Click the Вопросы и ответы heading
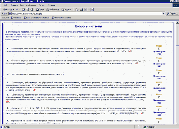This screenshot has width=179, height=129. tap(89, 26)
